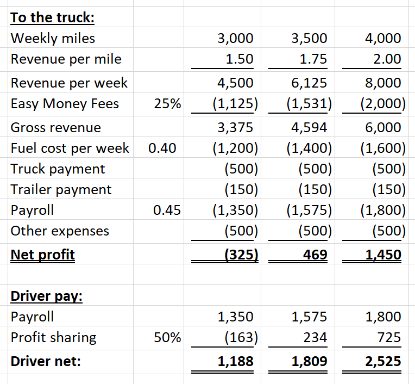Select gross revenue value 4,594
The width and height of the screenshot is (415, 384).
309,127
